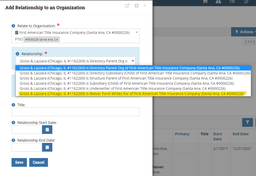Image resolution: width=256 pixels, height=176 pixels.
Task: Select the Structure Parent relationship option
Action: (x=133, y=78)
